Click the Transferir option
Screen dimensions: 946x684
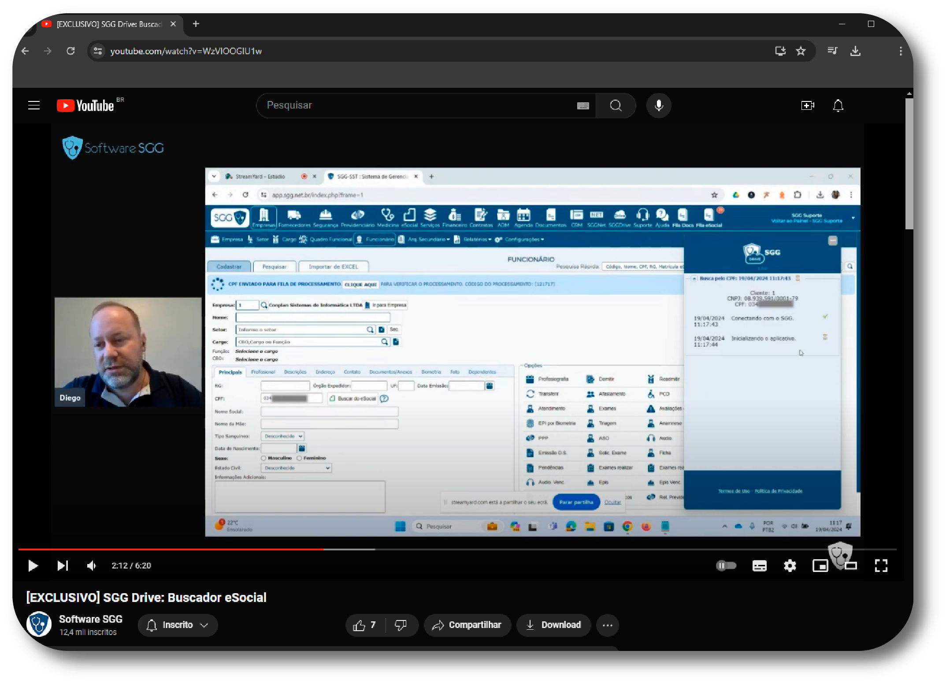pos(543,394)
